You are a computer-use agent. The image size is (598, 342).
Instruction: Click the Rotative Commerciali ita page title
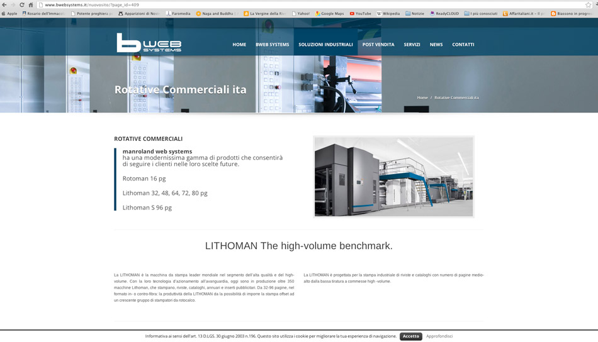(181, 89)
